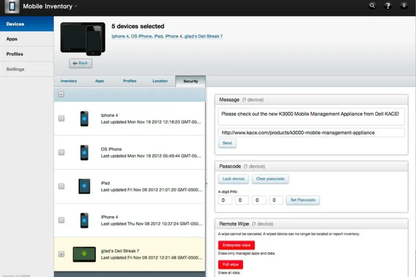Open Profiles in the sidebar
This screenshot has height=277, width=416.
[27, 54]
